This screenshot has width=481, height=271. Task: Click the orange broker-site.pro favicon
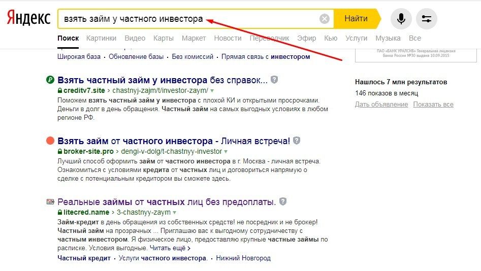coord(50,141)
